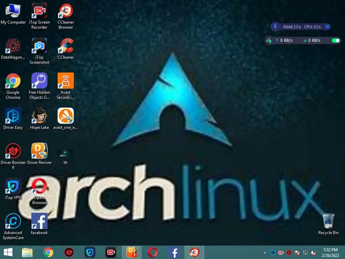Switch to Driver Reviver taskbar window

click(x=132, y=252)
